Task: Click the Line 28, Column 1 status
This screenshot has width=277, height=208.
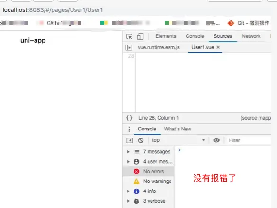Action: click(x=159, y=118)
